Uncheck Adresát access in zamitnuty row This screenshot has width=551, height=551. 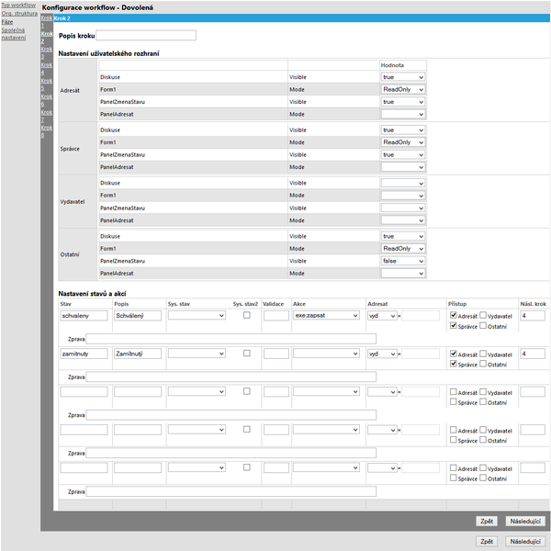454,354
